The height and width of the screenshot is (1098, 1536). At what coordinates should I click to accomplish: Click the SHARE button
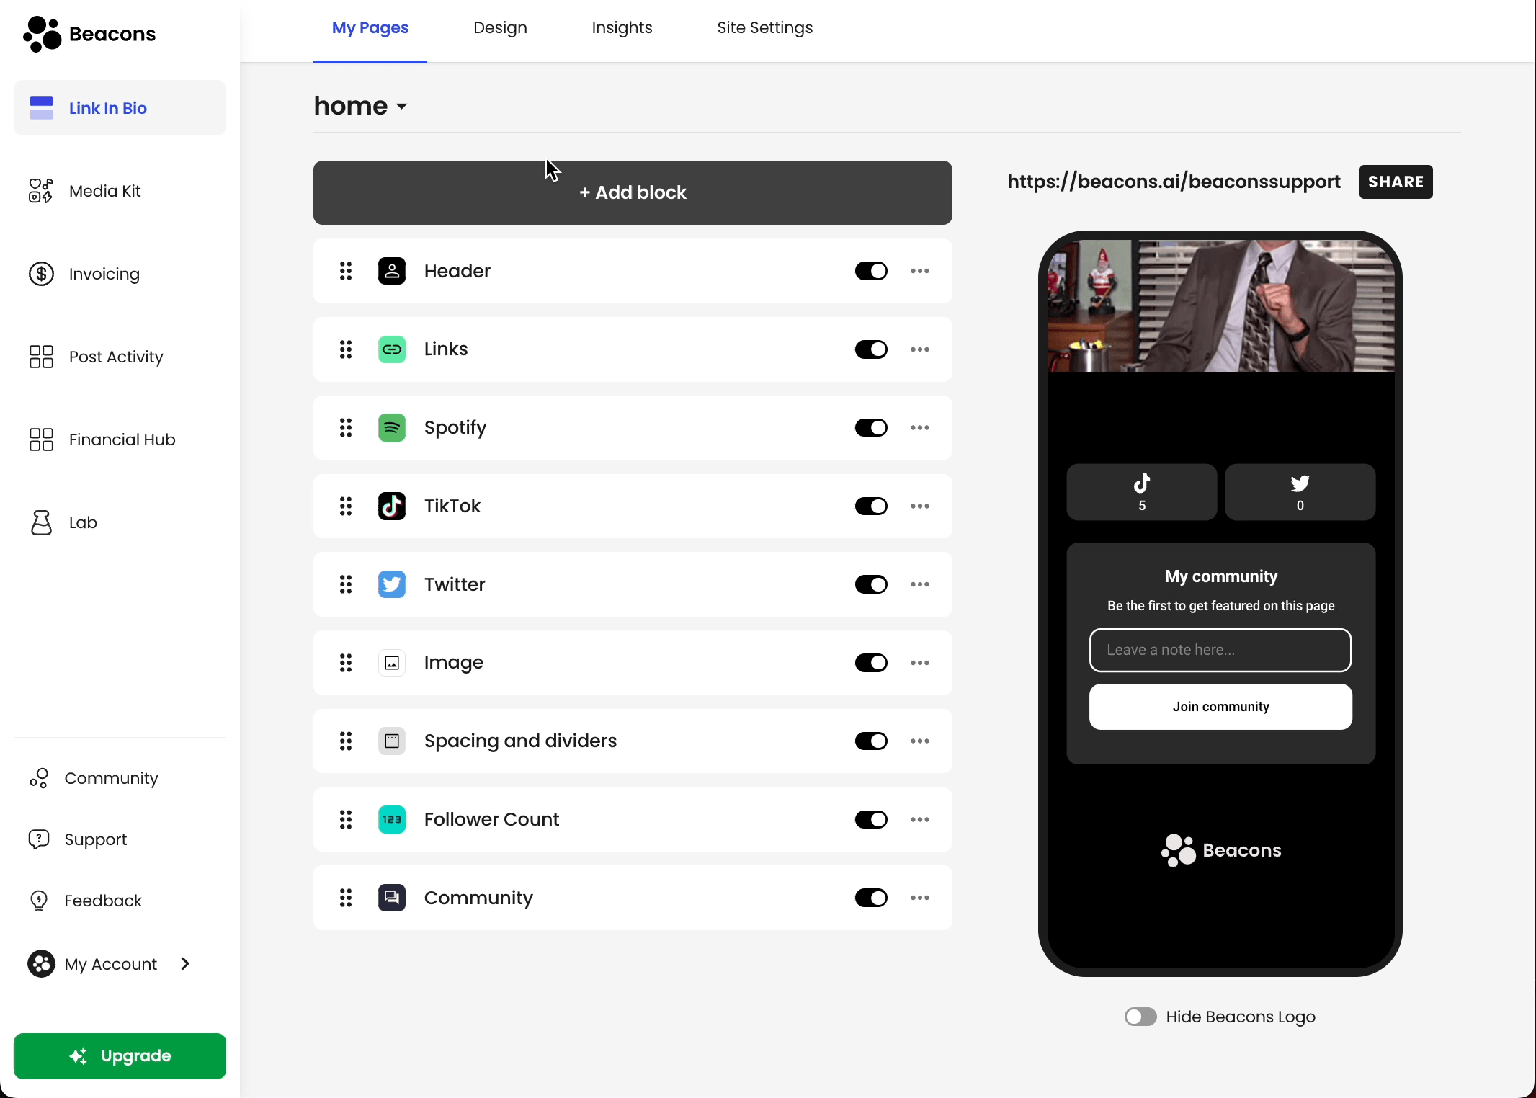[x=1396, y=182]
